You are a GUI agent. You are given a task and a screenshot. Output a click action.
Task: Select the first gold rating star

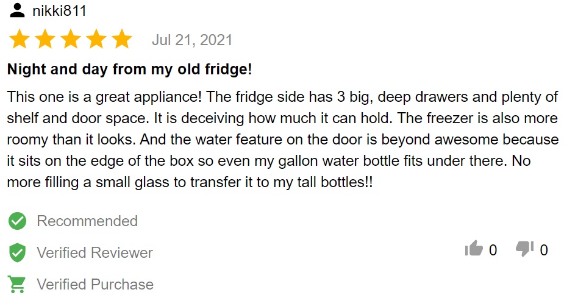19,39
